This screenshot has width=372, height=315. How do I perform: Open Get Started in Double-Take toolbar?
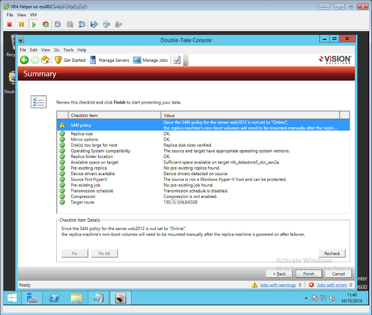click(70, 60)
